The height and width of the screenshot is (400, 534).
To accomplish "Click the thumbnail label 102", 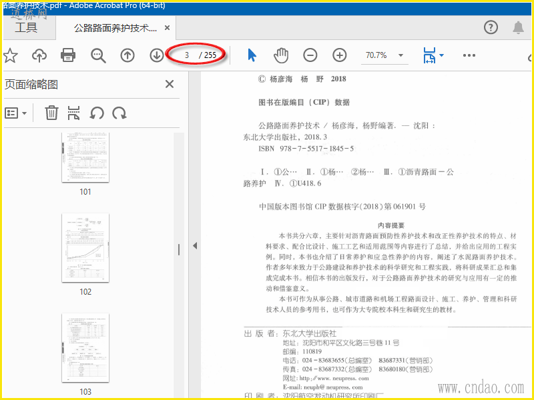I will point(85,292).
